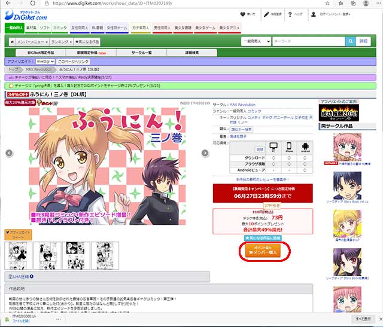Click ファイルを開く in the download bar

point(22,321)
